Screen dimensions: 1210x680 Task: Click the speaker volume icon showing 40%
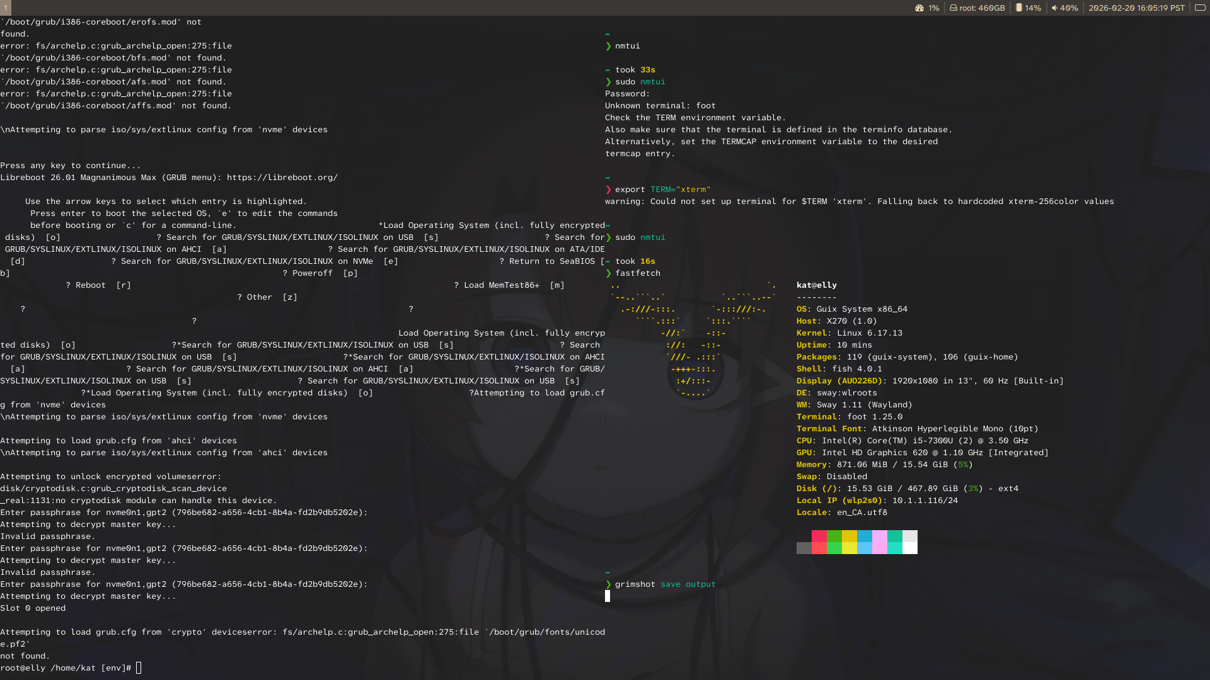pos(1054,8)
